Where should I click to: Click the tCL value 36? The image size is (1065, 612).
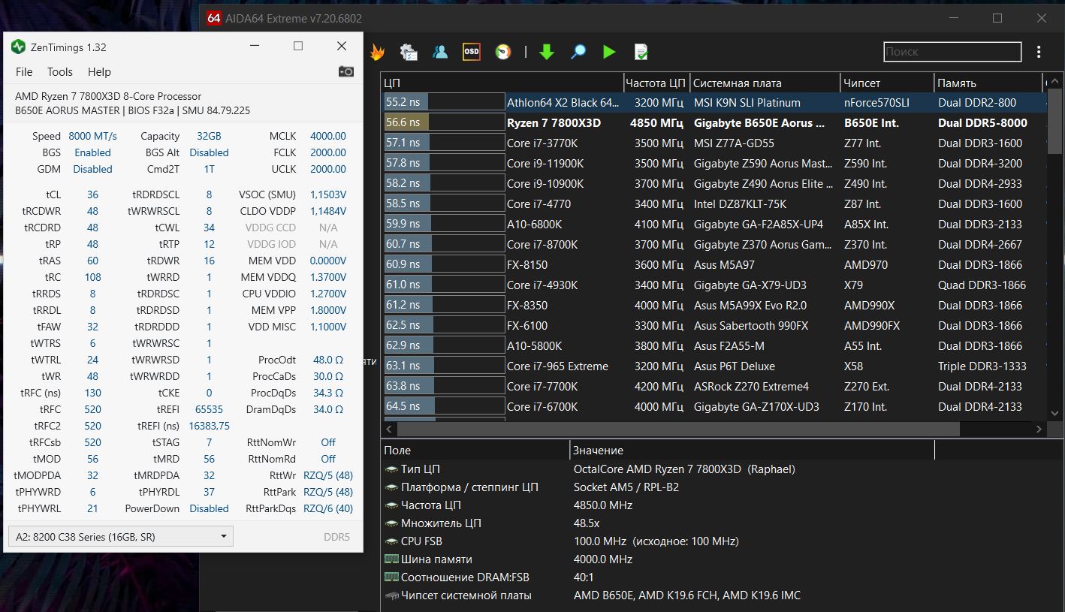(92, 194)
